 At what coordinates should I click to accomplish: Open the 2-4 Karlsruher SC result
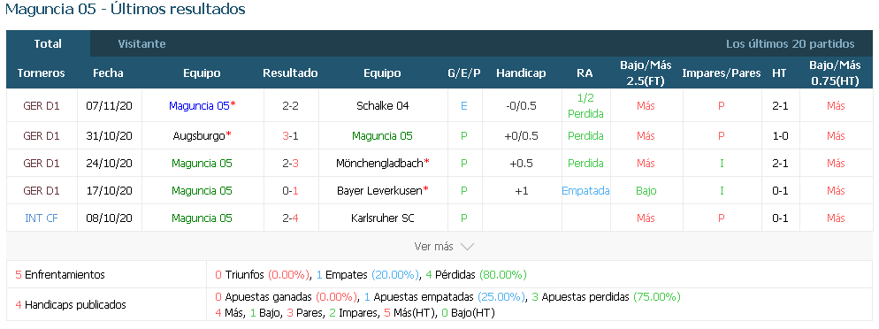pyautogui.click(x=290, y=218)
